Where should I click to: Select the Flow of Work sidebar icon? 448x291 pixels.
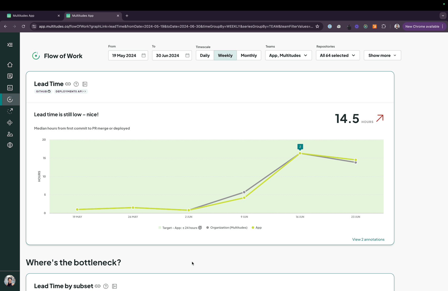pos(10,99)
